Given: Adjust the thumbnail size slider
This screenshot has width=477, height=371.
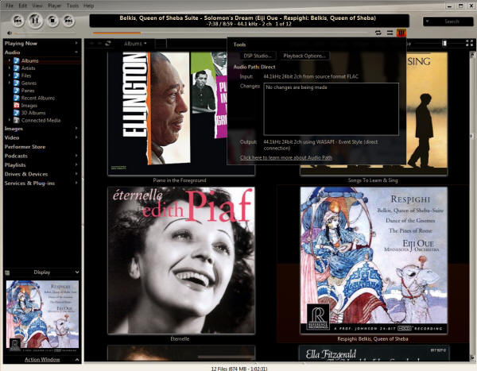Looking at the screenshot, I should [444, 44].
